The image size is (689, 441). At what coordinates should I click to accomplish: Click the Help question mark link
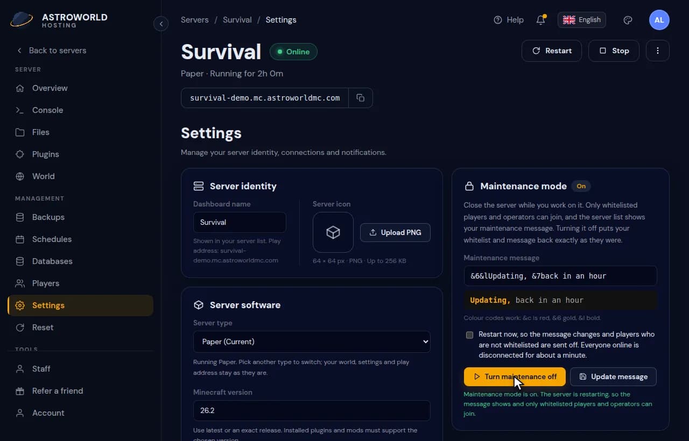[x=509, y=20]
